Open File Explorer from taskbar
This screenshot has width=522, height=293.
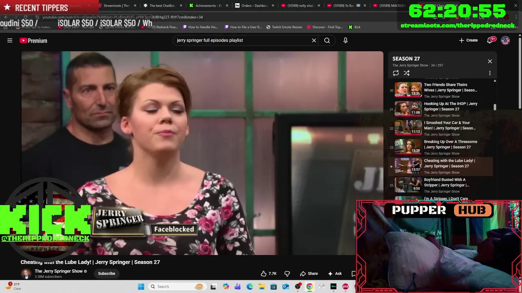click(x=261, y=286)
